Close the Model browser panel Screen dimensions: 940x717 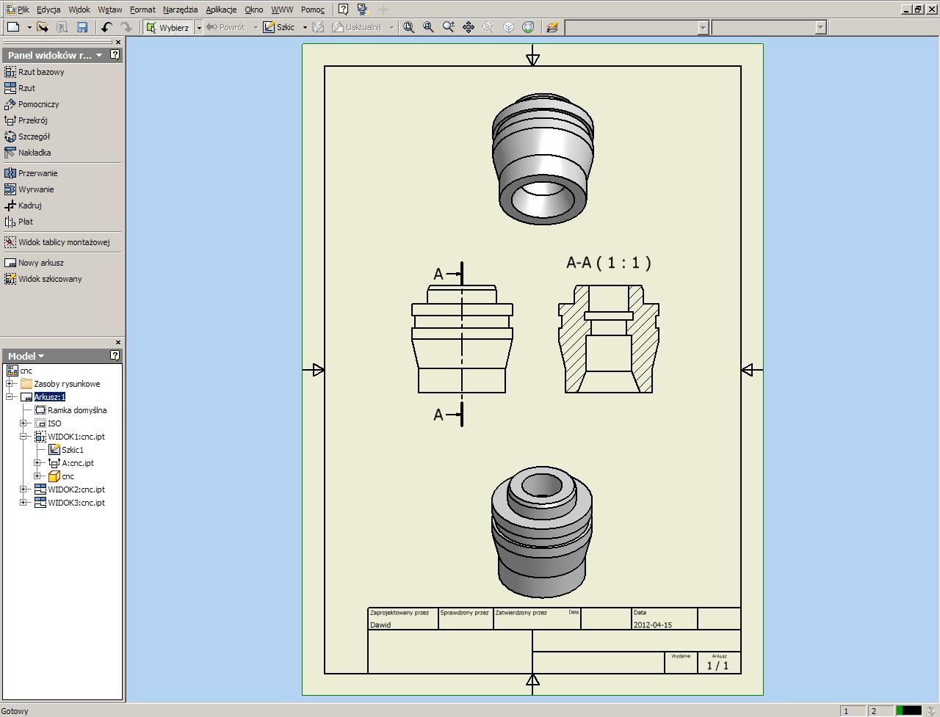(118, 343)
